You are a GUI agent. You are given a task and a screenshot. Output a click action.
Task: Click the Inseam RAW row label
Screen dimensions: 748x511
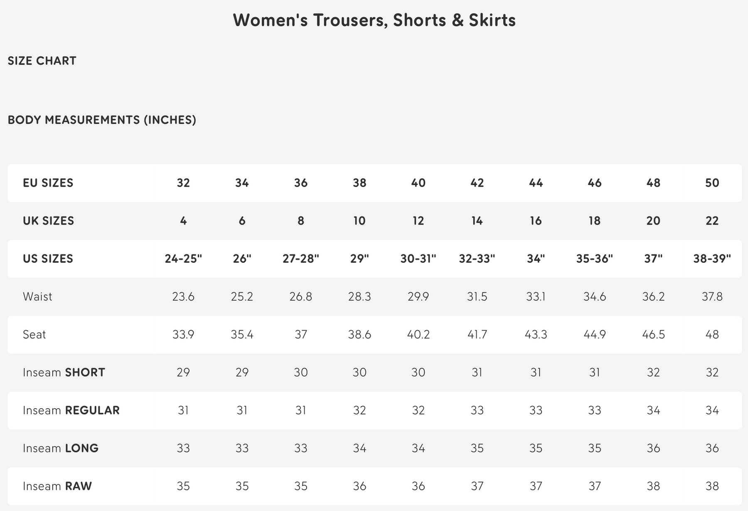[57, 486]
